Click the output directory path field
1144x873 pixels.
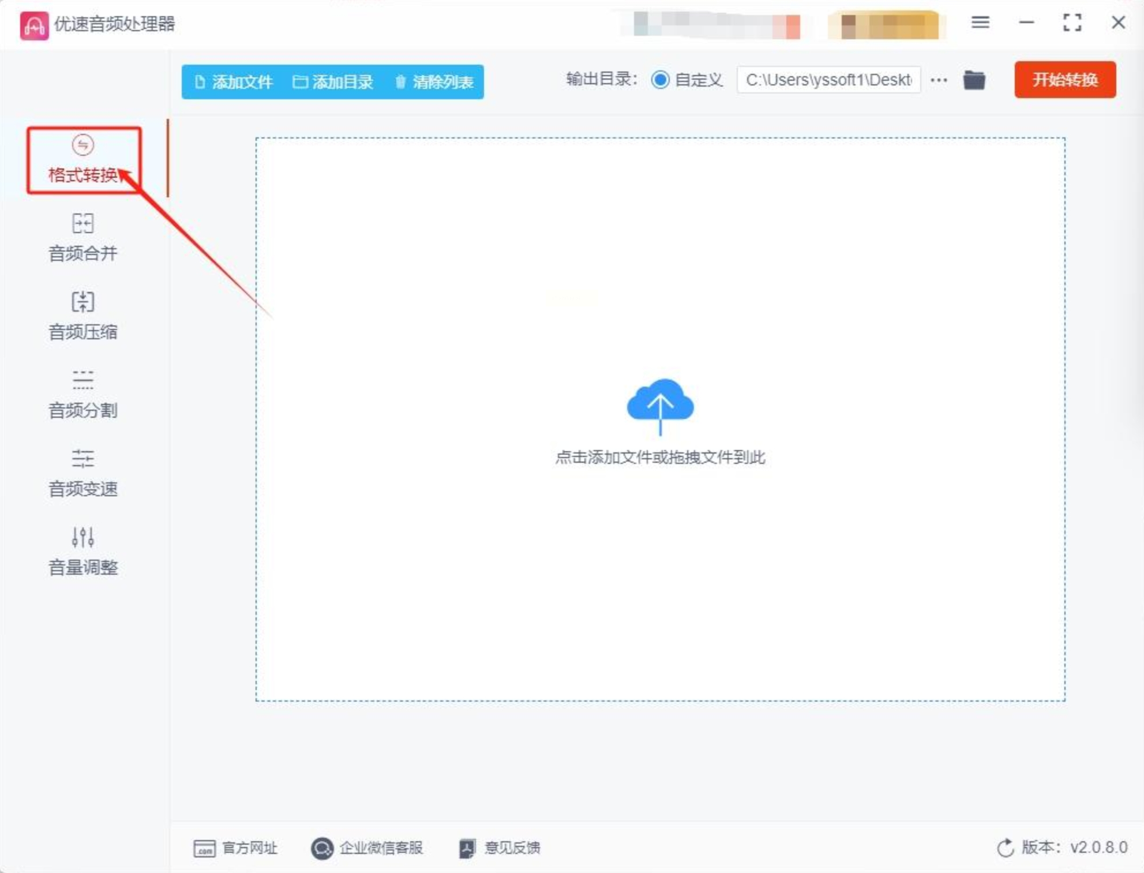click(828, 80)
